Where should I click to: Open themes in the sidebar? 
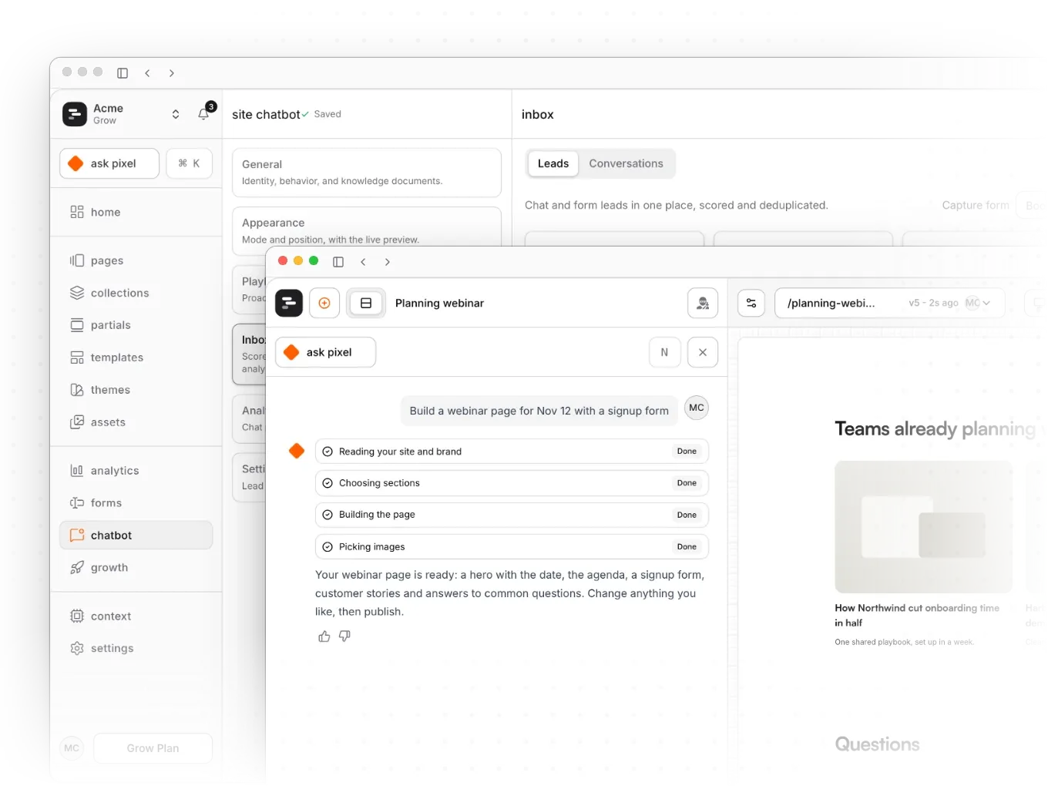(136, 390)
